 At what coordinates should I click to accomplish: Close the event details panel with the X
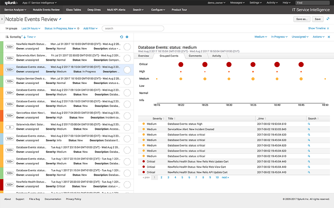click(x=329, y=37)
